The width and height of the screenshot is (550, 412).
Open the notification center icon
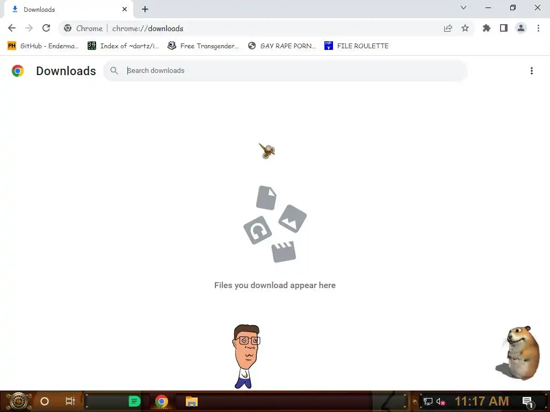pos(528,401)
